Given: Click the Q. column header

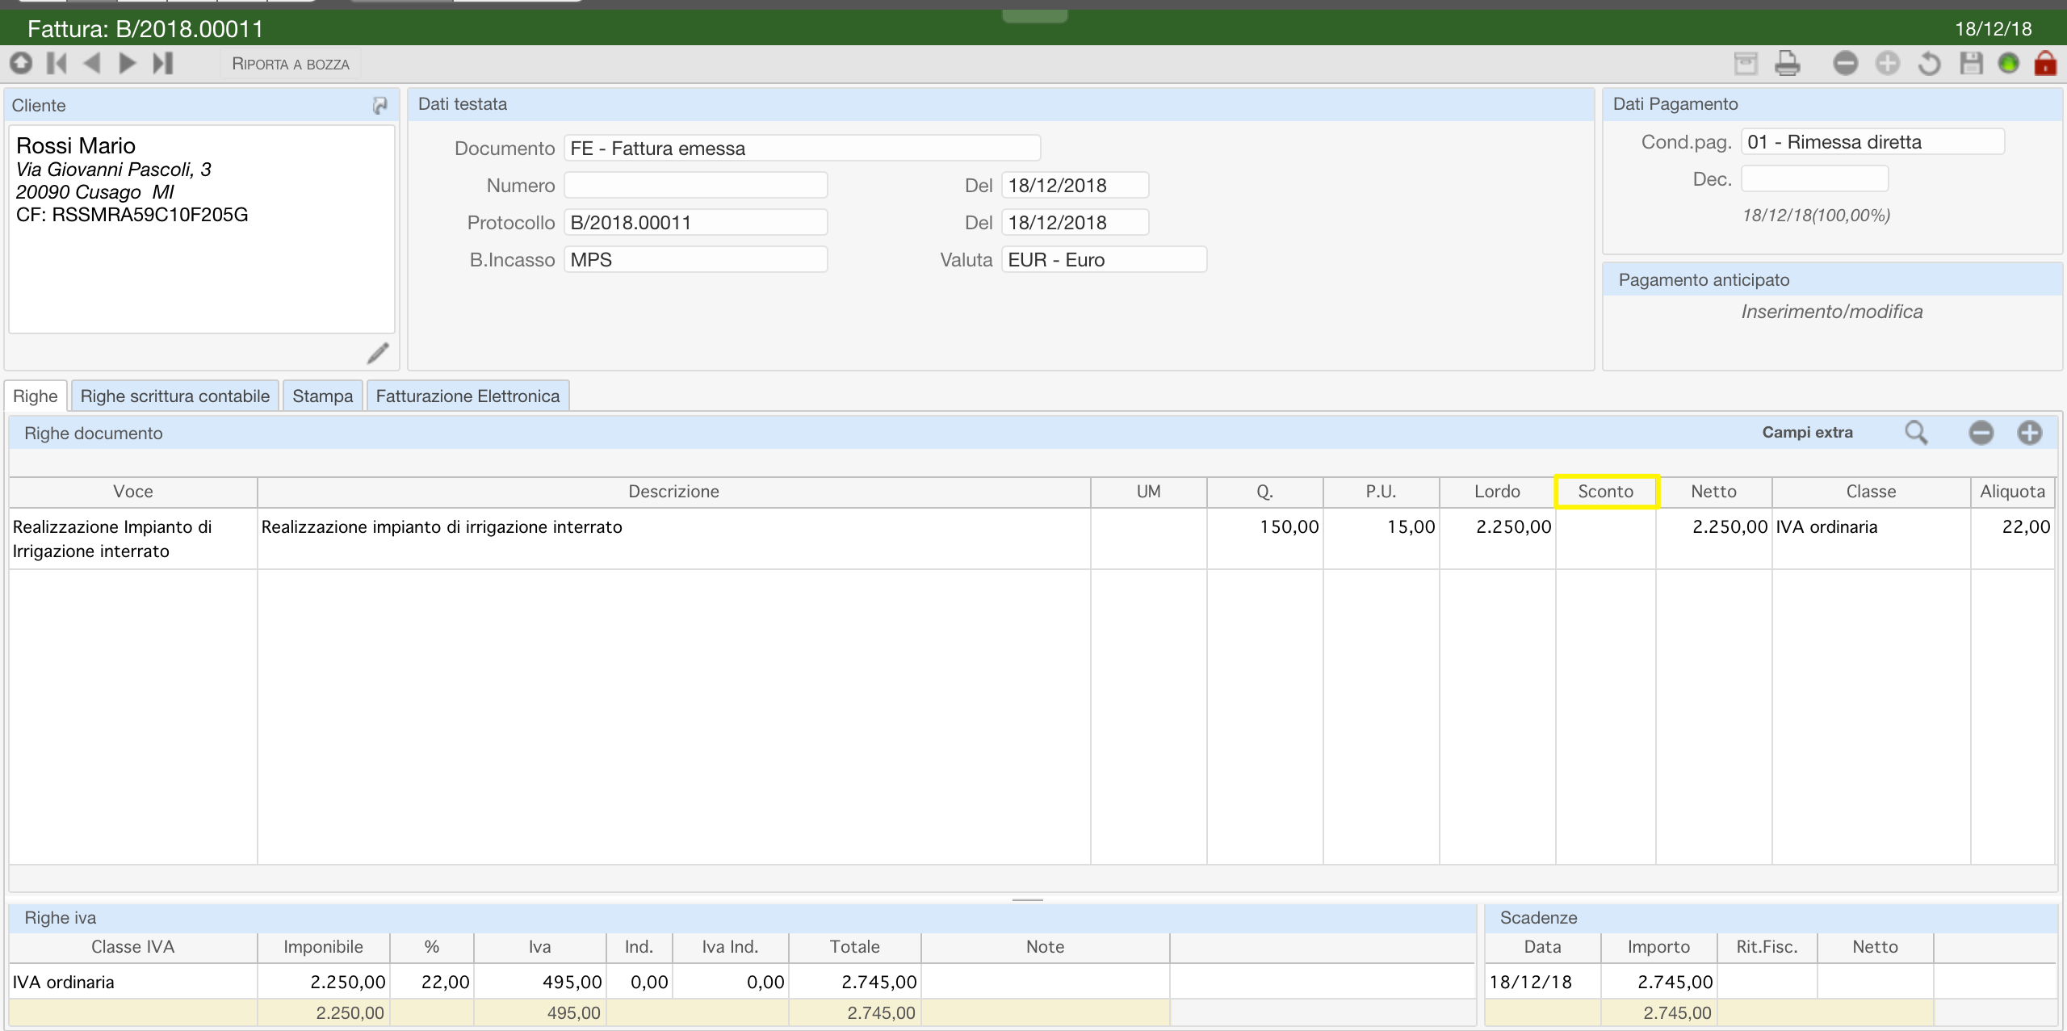Looking at the screenshot, I should [1264, 492].
